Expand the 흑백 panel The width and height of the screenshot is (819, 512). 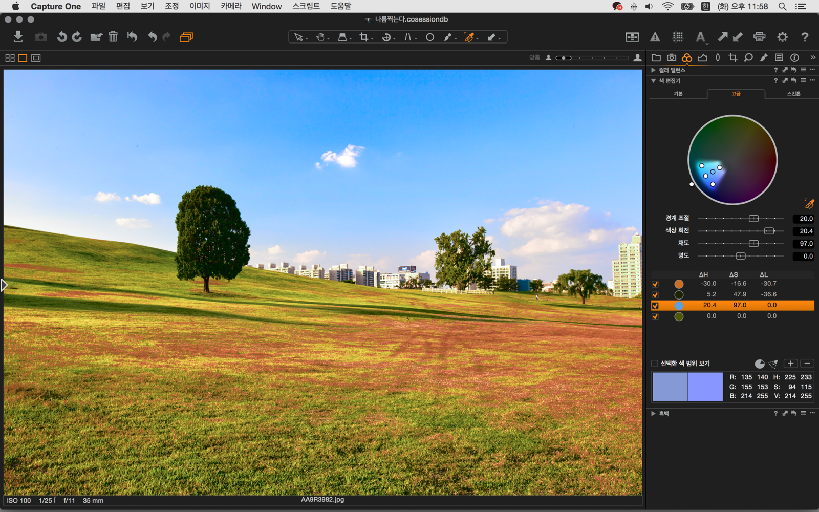pyautogui.click(x=654, y=413)
